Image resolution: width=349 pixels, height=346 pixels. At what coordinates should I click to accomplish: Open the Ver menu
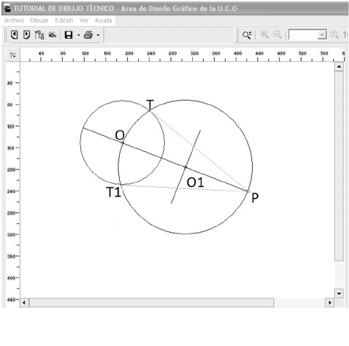point(84,20)
